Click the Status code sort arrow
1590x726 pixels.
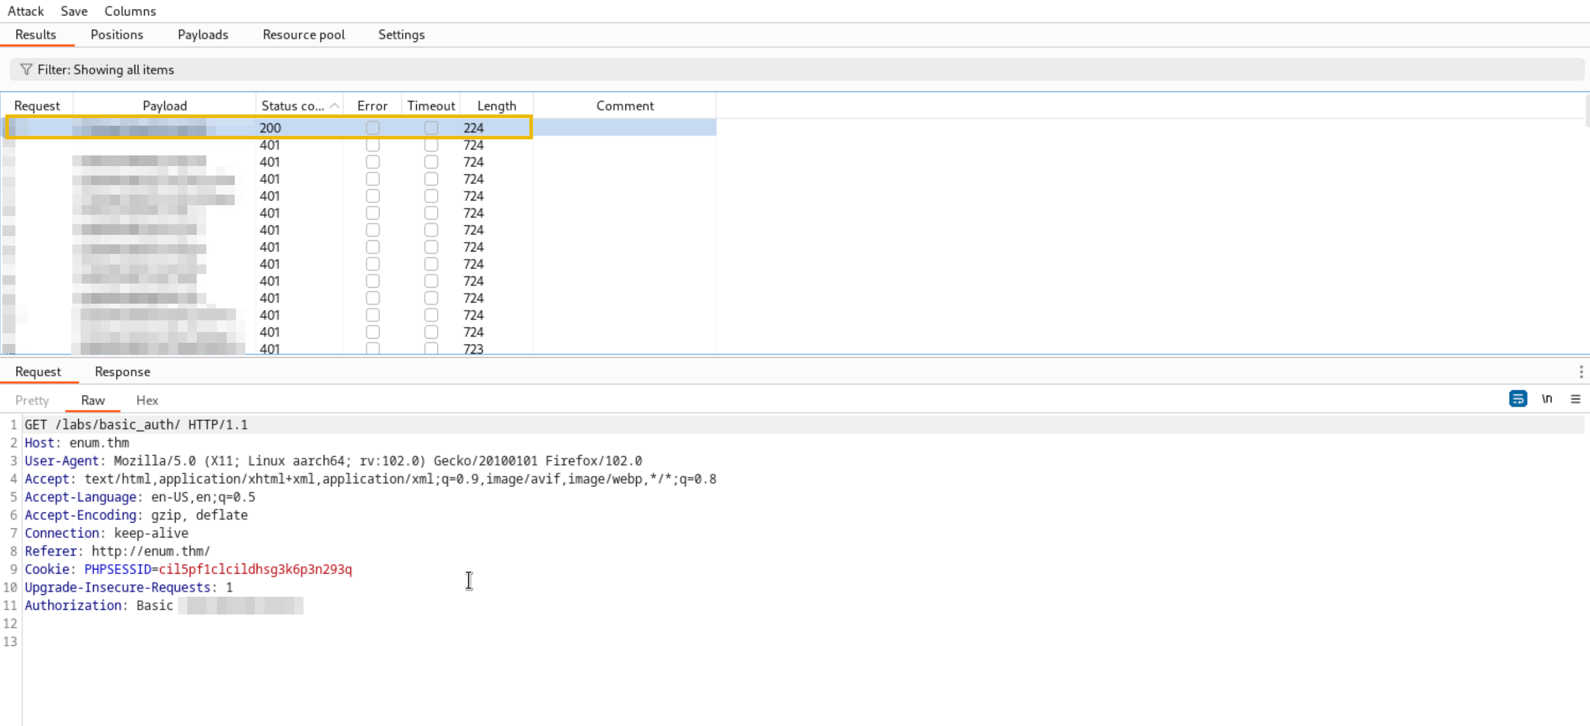[x=334, y=106]
